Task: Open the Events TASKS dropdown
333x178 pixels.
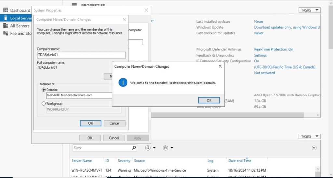Action: point(310,136)
